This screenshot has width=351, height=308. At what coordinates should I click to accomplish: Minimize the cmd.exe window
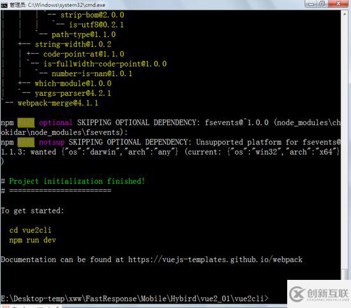pyautogui.click(x=311, y=4)
